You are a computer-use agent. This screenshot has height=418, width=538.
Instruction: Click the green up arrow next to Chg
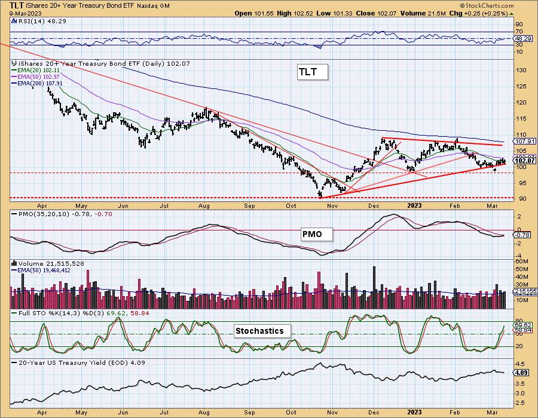pyautogui.click(x=511, y=14)
